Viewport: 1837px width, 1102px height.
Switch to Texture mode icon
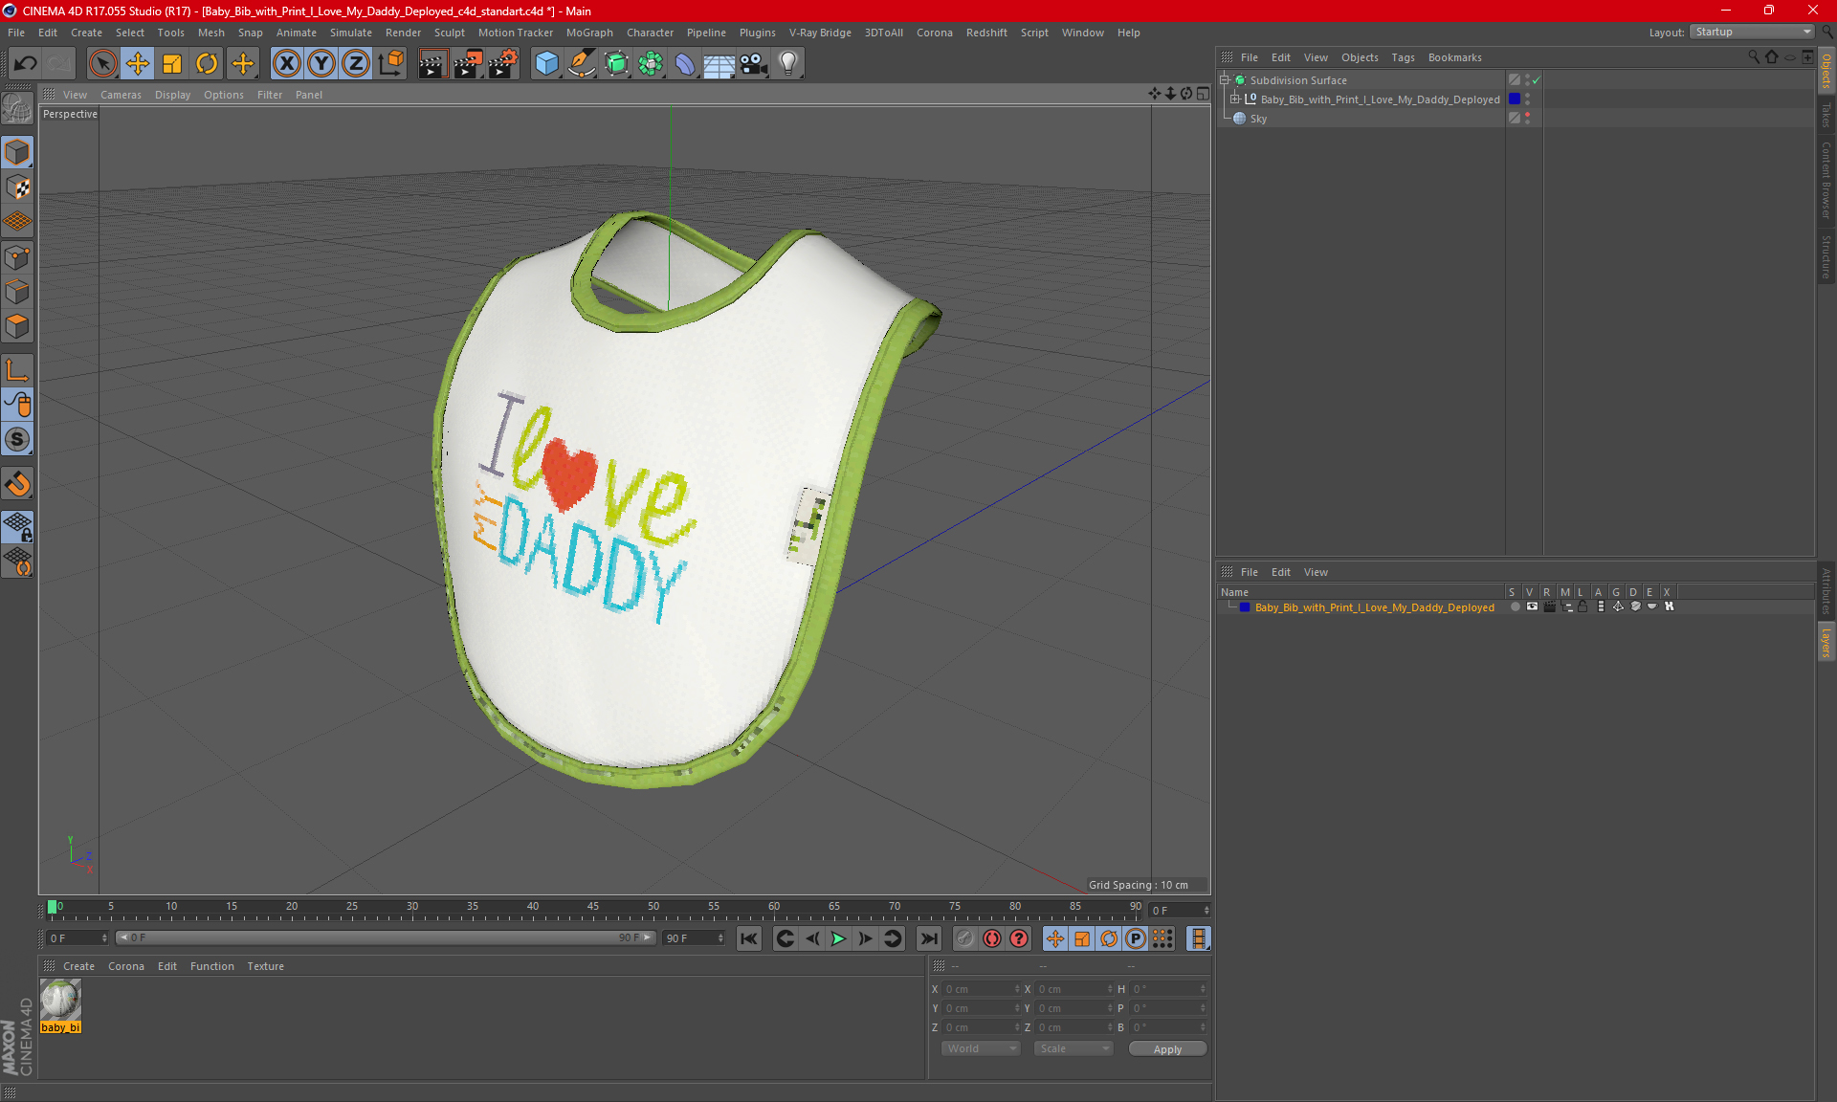17,187
